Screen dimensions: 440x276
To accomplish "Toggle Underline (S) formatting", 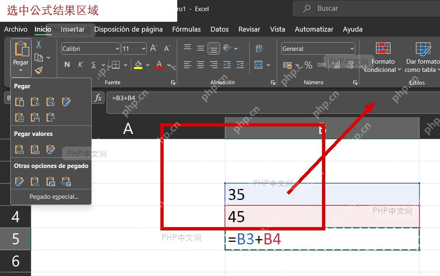I will 94,65.
